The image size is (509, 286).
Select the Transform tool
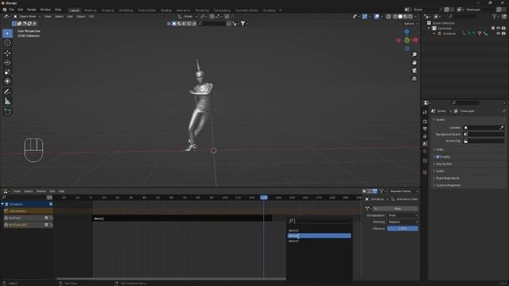point(7,81)
